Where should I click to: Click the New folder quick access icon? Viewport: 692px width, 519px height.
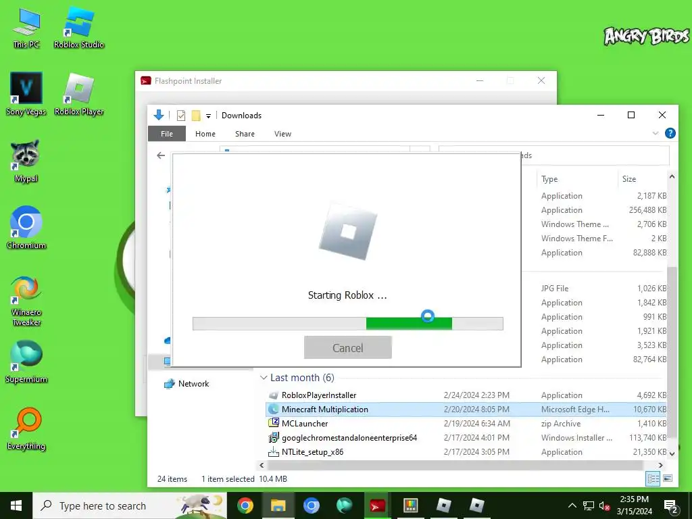coord(196,116)
